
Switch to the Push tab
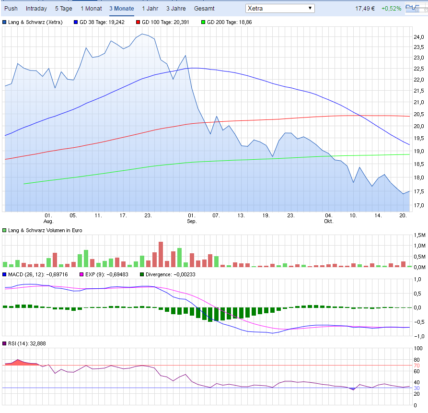(11, 9)
